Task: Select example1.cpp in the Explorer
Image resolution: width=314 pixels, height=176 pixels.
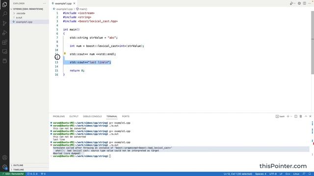Action: pyautogui.click(x=29, y=22)
